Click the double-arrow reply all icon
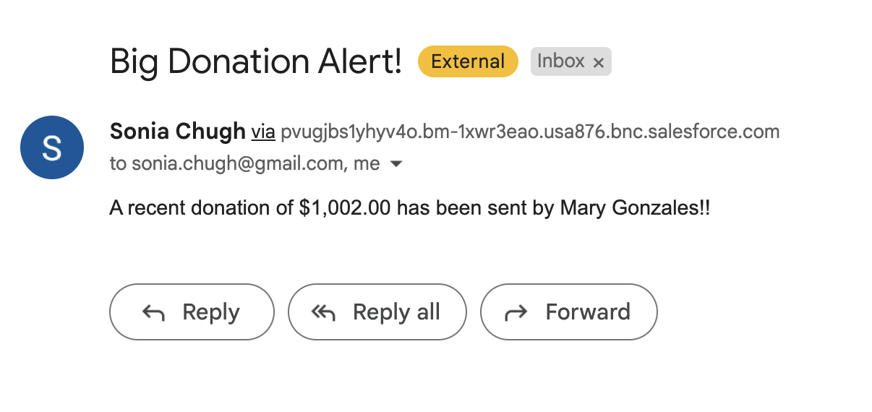 point(324,312)
